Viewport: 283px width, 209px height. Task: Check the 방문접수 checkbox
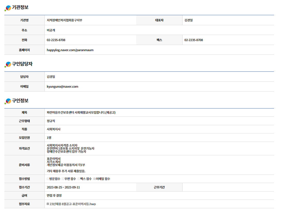pos(48,179)
